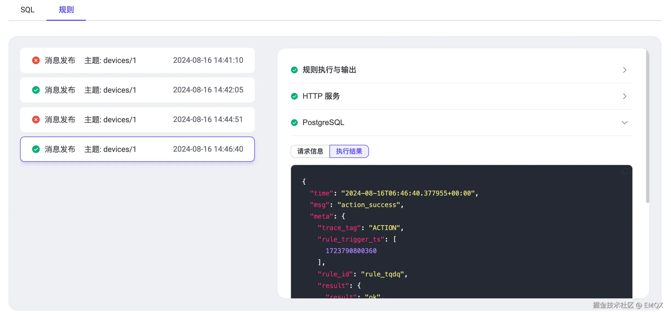Switch to the SQL tab

point(27,10)
